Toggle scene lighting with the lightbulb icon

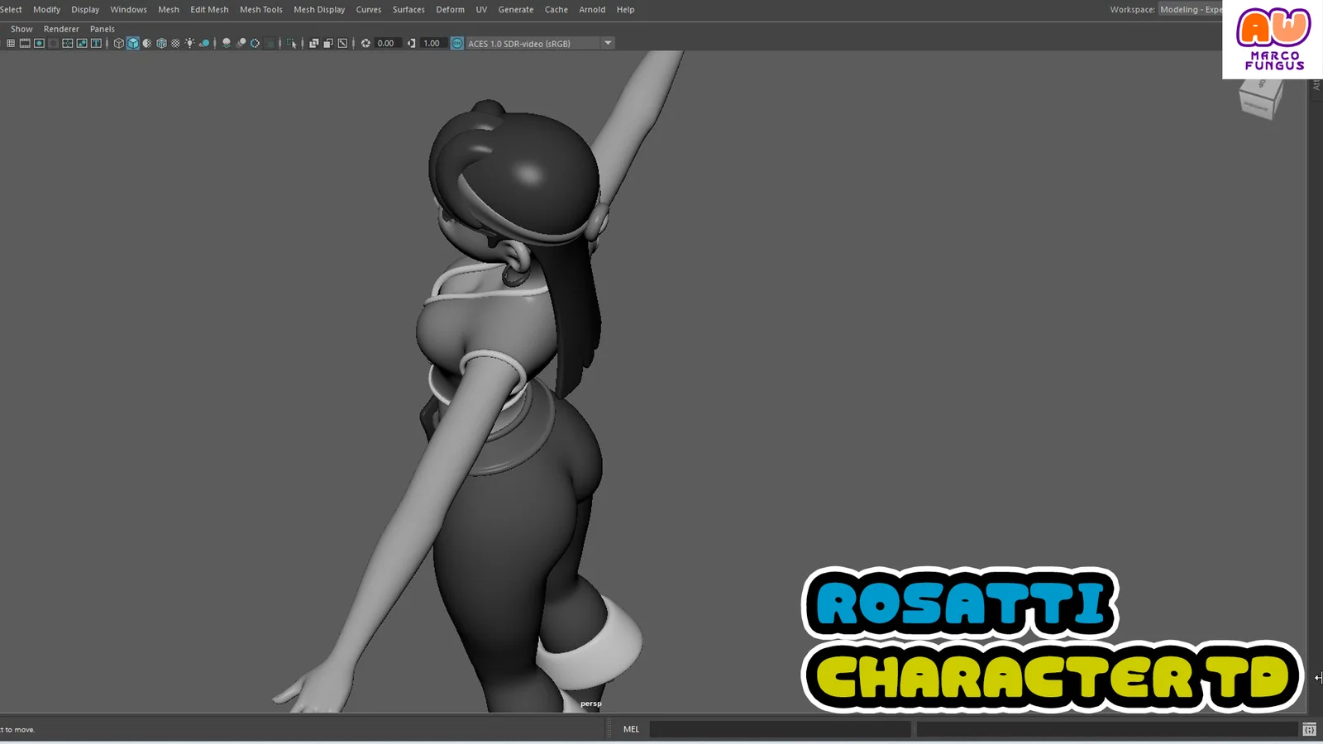(x=189, y=43)
